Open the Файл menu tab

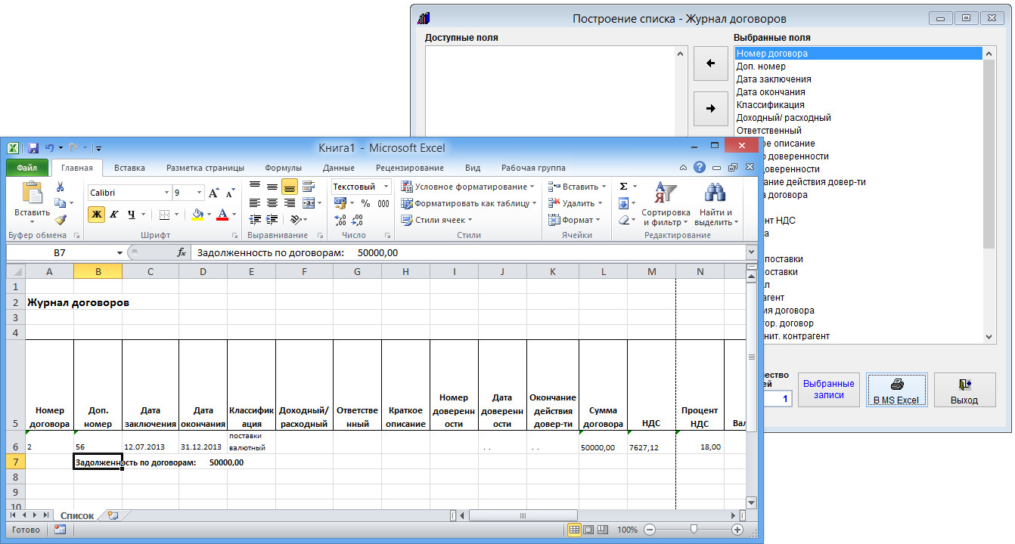click(27, 168)
